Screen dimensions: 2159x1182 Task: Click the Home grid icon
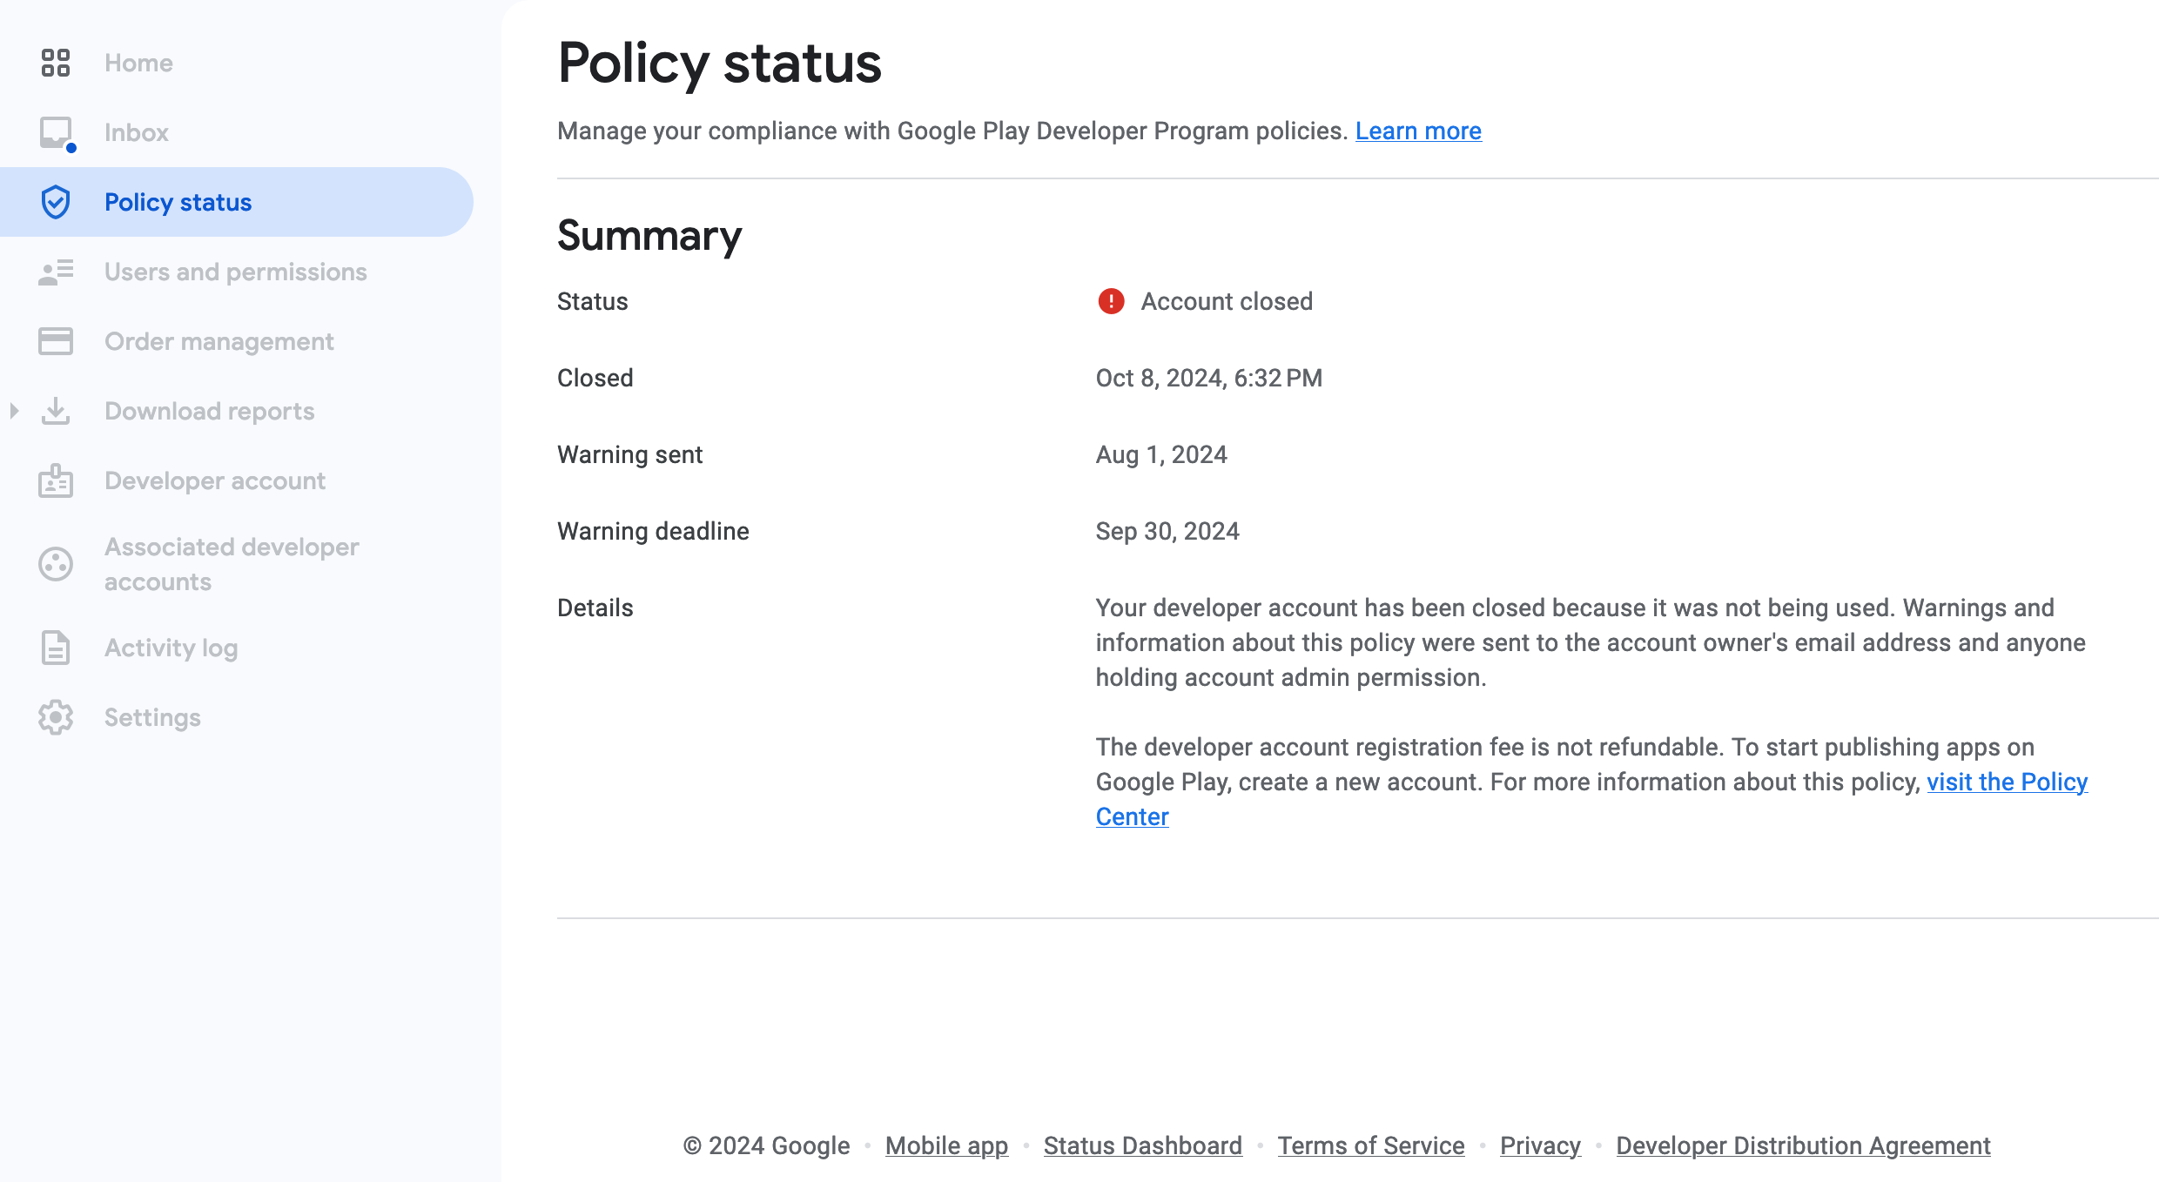point(56,63)
